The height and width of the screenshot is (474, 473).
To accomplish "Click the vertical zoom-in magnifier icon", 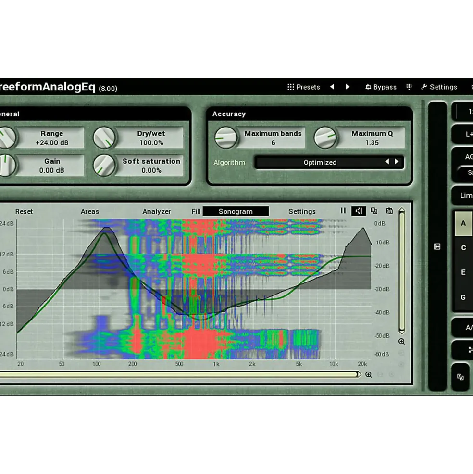I will pos(401,342).
